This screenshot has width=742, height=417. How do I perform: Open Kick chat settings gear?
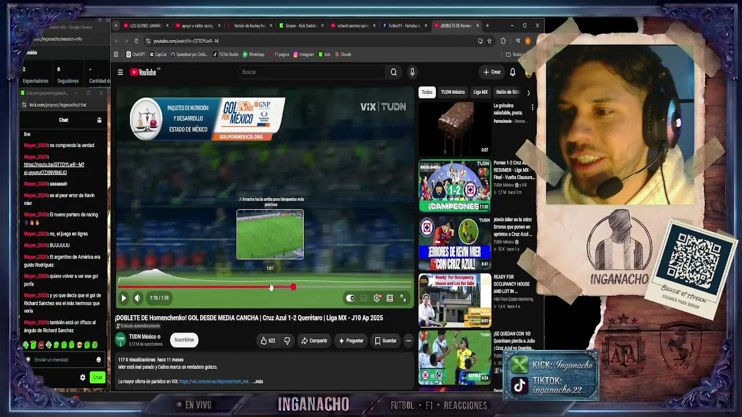tap(83, 378)
